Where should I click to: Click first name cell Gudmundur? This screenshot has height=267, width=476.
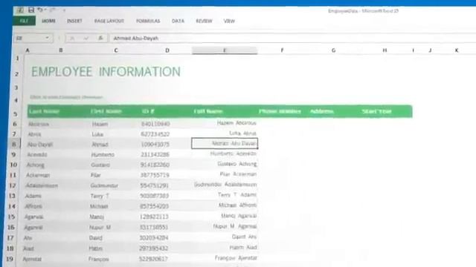click(104, 185)
